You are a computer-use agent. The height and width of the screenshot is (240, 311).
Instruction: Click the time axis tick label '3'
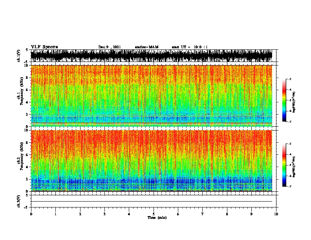click(104, 214)
